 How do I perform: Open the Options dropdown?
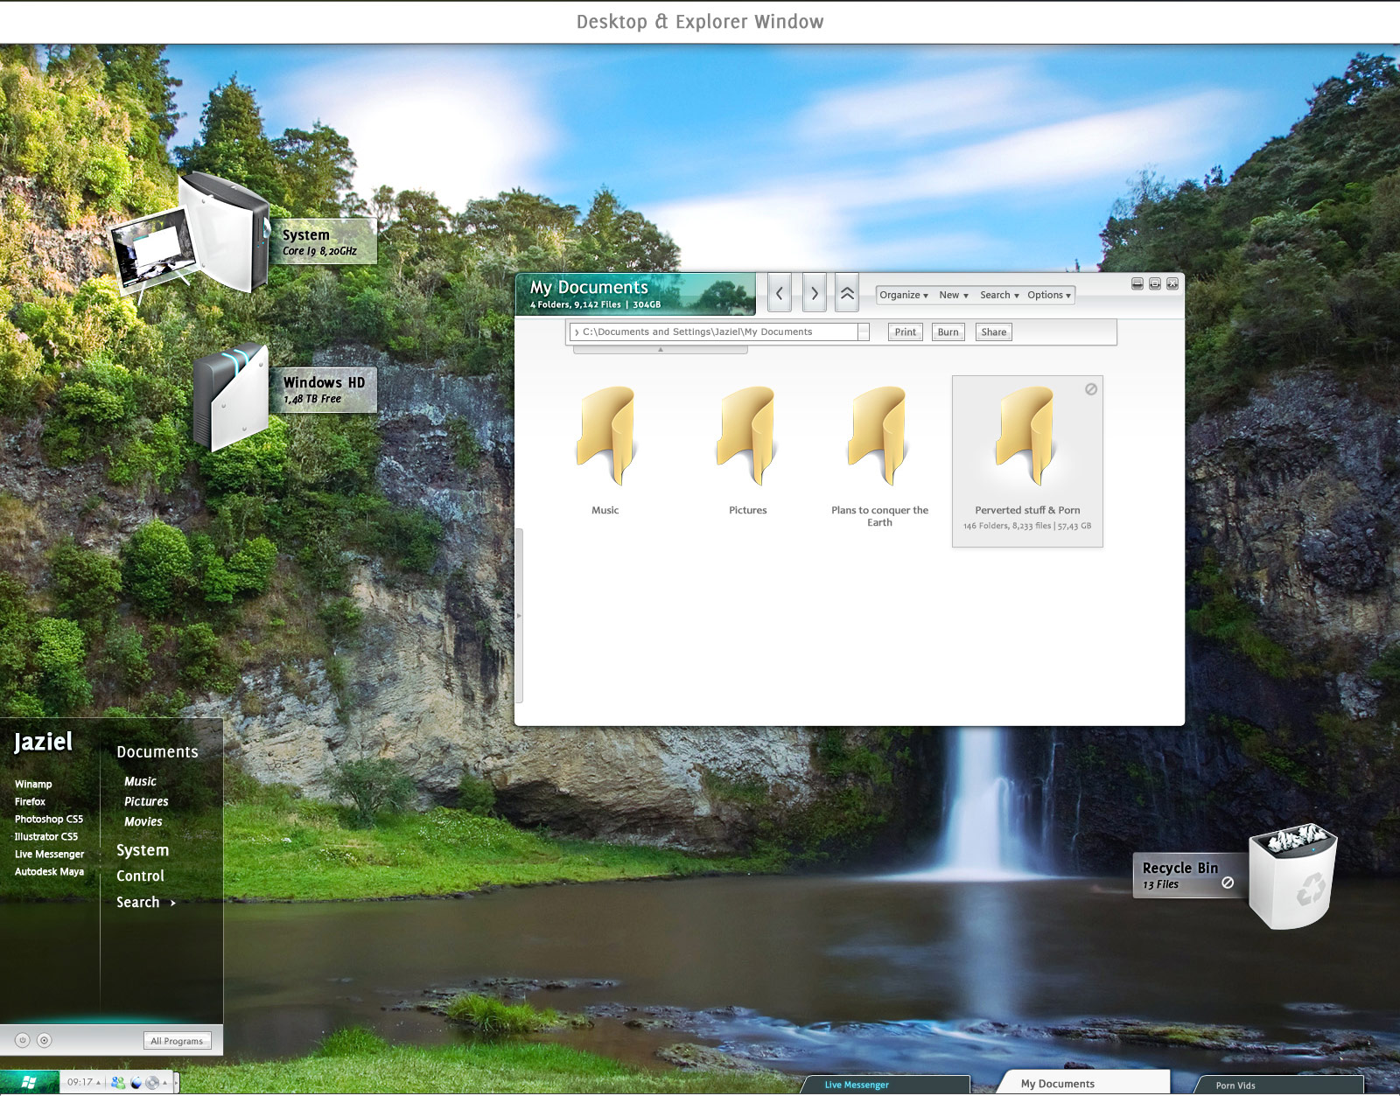(x=1047, y=295)
